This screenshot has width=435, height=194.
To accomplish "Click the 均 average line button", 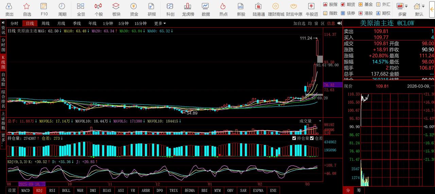I will coord(310,23).
